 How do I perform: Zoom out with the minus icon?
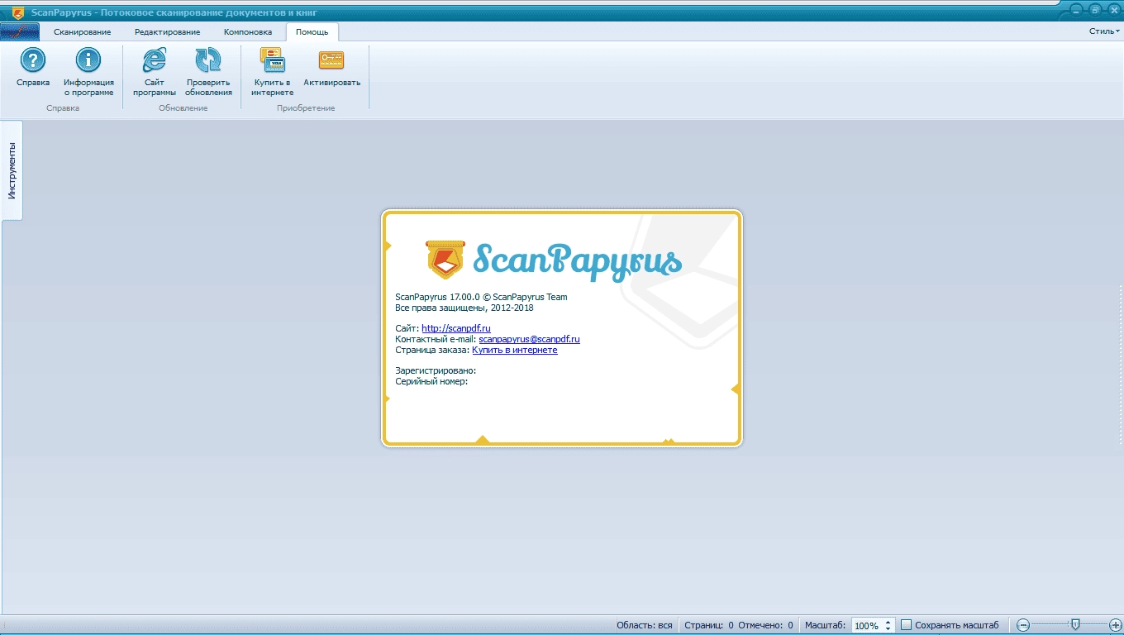point(1023,625)
